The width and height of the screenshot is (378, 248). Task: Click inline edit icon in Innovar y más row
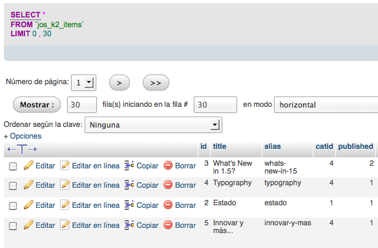click(65, 225)
